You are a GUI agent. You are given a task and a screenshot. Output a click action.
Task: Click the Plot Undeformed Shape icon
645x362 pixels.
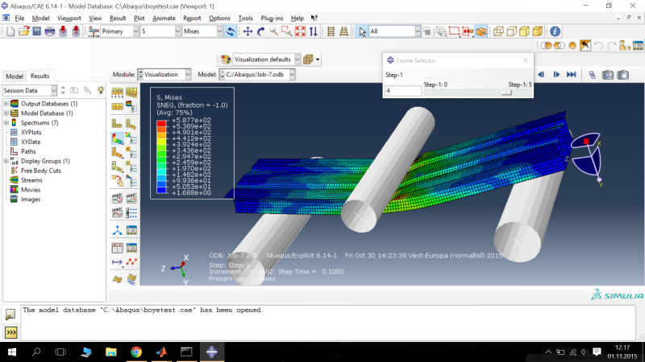click(117, 124)
